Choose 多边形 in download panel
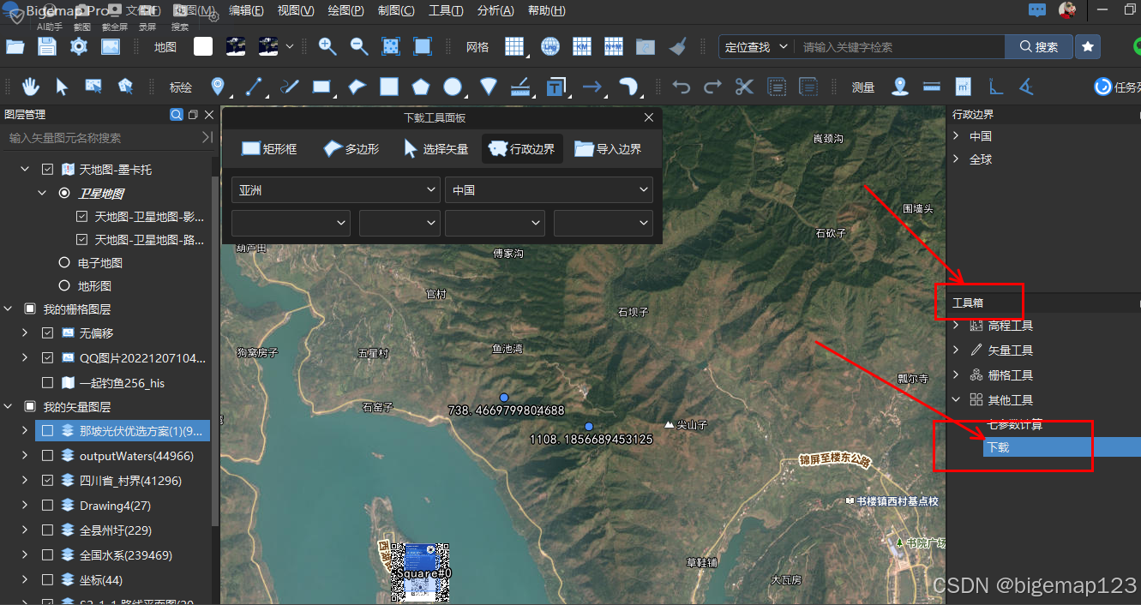 click(x=351, y=149)
